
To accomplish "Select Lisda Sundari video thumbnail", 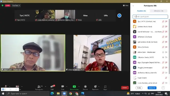I will 45,15.
